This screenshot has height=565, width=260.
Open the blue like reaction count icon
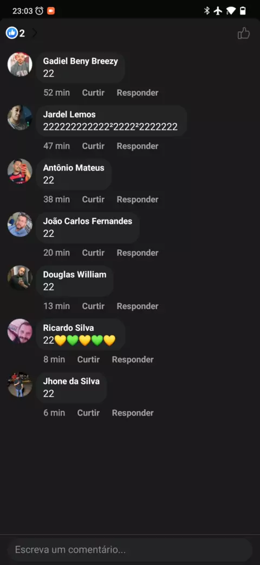coord(11,33)
